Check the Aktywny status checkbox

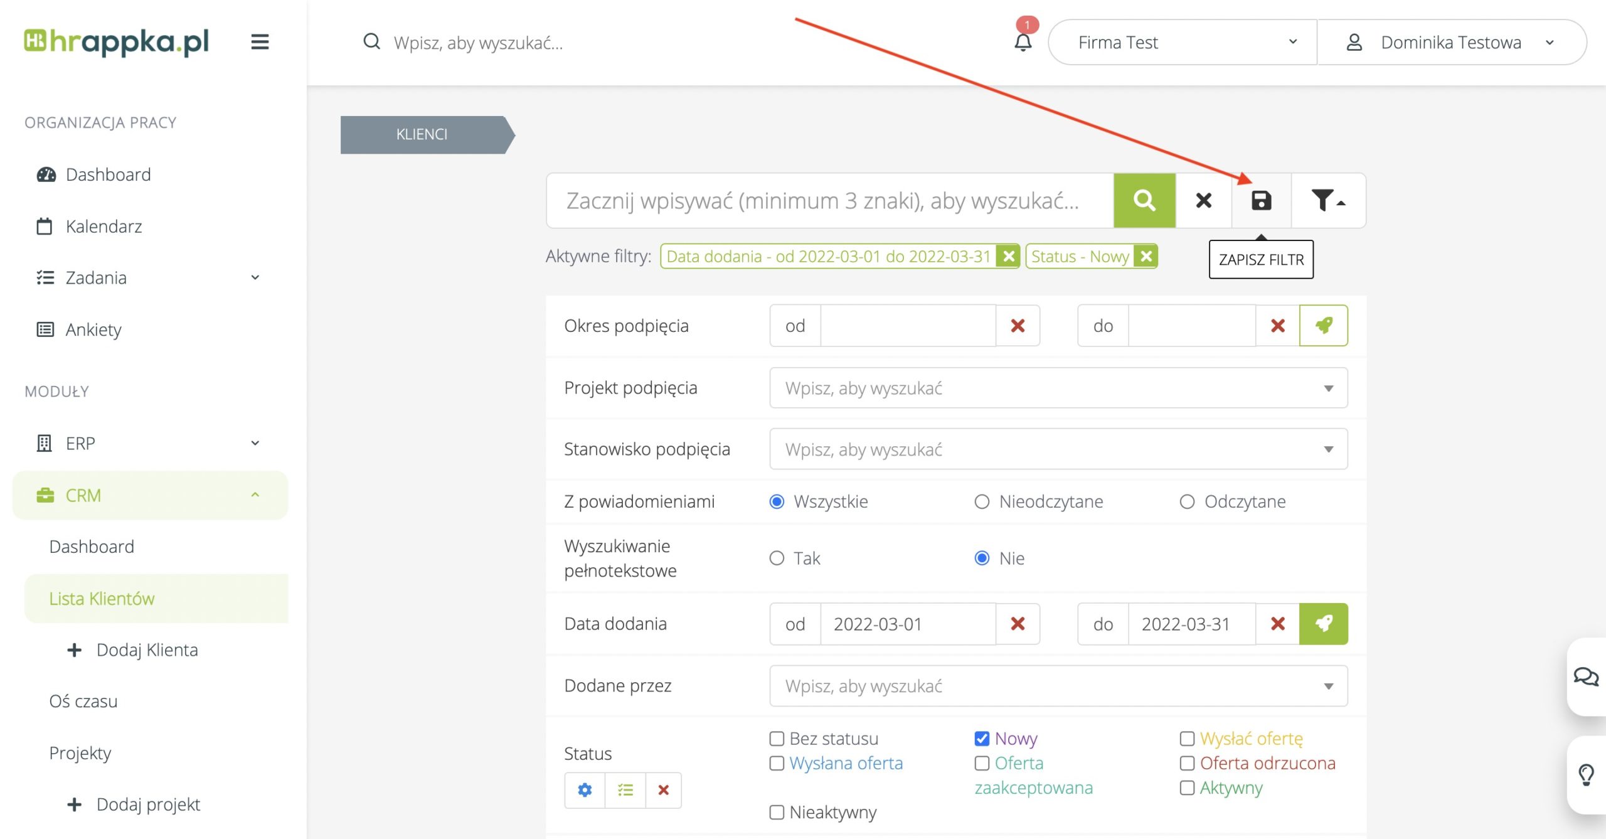1187,788
